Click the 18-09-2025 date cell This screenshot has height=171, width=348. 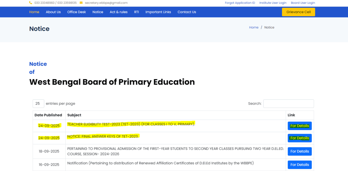[x=49, y=151]
